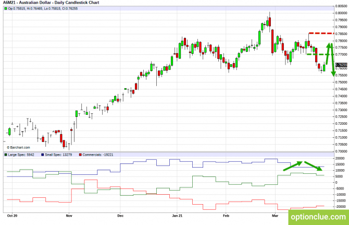Click the black current price tag 0.76255
This screenshot has height=225, width=349.
pos(341,65)
